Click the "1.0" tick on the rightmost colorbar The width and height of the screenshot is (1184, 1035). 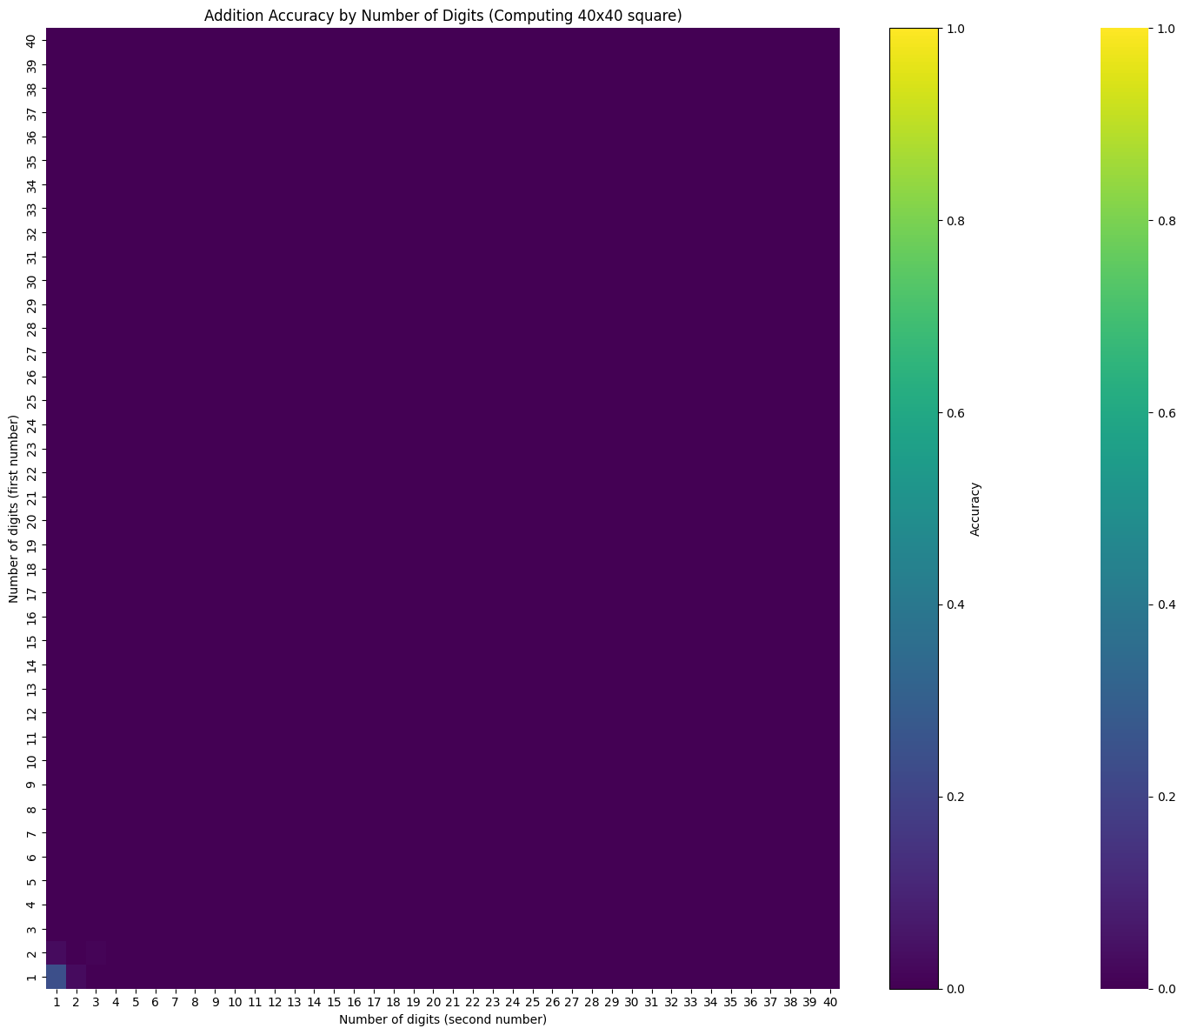click(x=1165, y=29)
